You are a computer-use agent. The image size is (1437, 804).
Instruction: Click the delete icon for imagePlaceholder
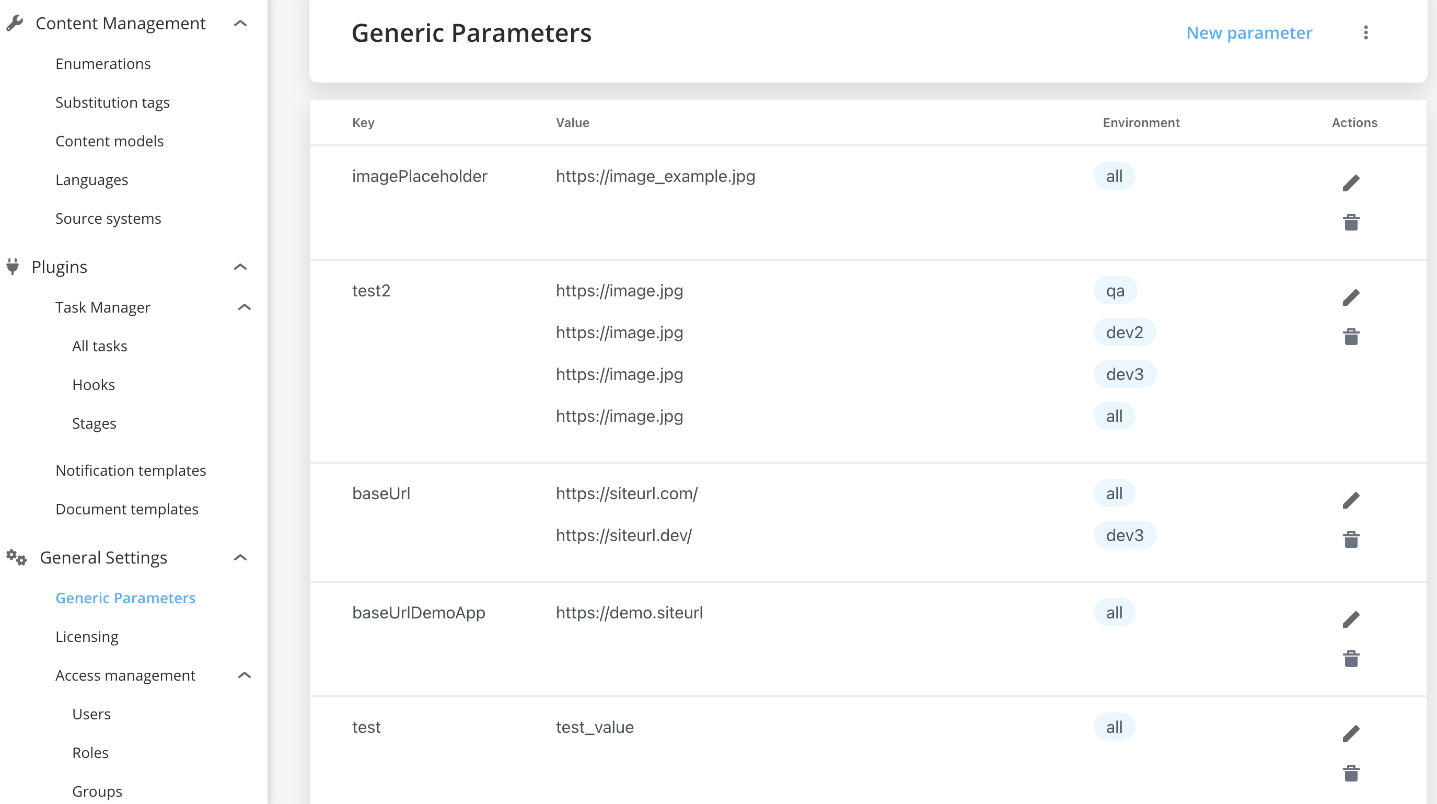(1351, 222)
